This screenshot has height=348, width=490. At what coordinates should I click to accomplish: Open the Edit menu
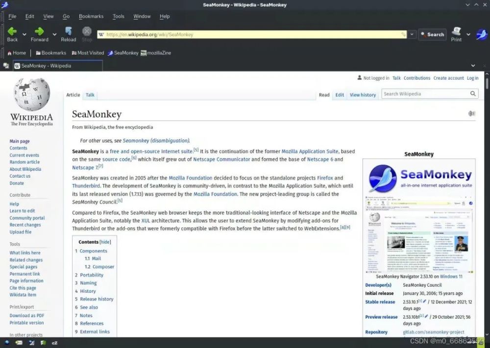click(30, 16)
